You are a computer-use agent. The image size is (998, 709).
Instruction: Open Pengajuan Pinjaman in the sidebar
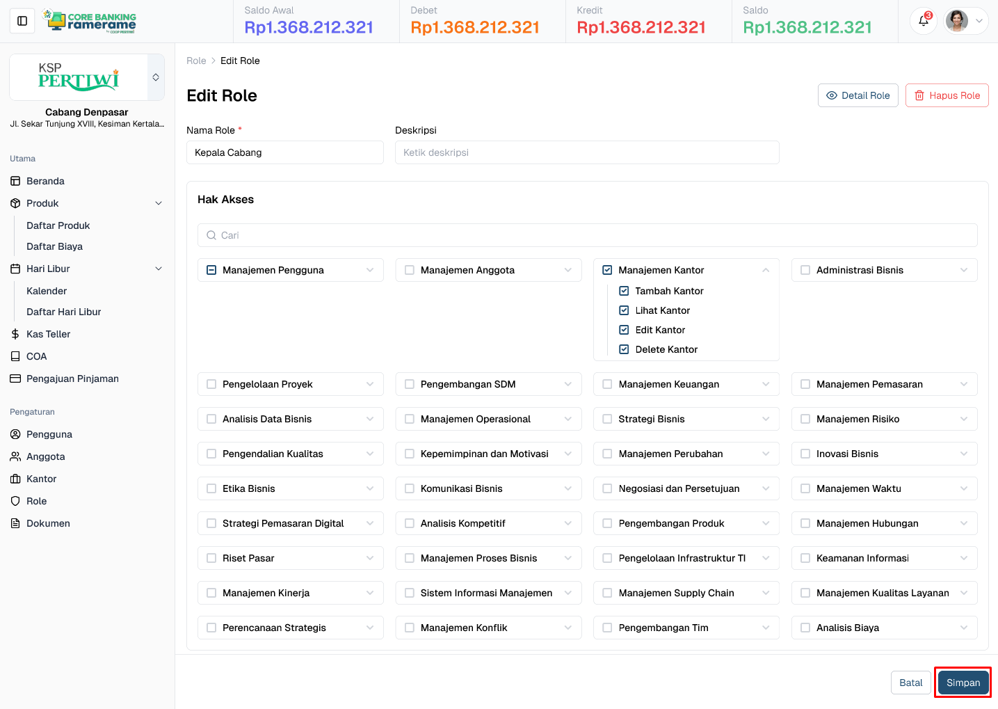pos(72,379)
